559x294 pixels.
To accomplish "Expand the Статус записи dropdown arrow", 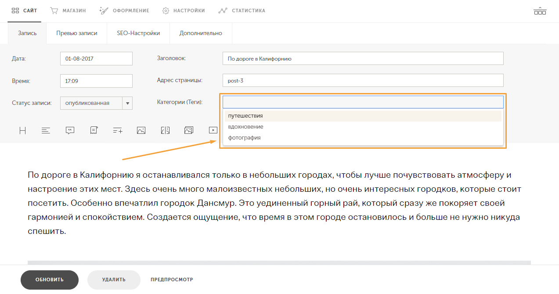I will click(128, 103).
